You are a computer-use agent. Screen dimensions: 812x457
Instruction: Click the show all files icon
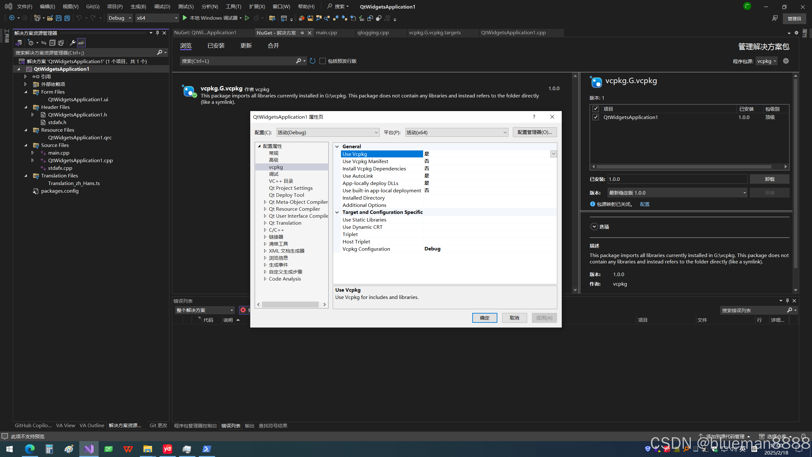(61, 43)
